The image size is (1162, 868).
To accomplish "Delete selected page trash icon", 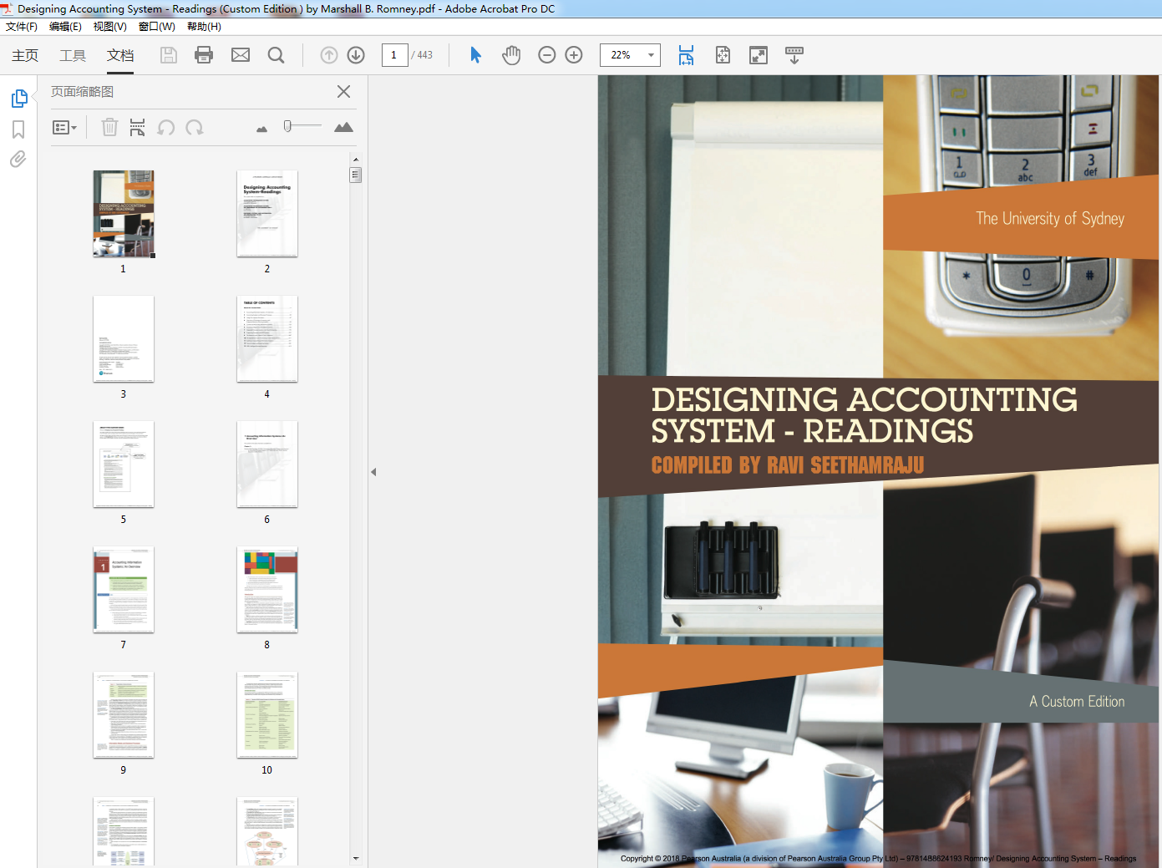I will [x=109, y=127].
